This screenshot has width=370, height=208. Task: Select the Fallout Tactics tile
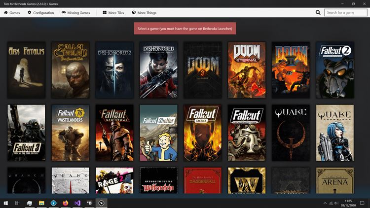click(x=203, y=133)
